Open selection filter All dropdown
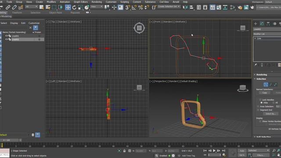This screenshot has width=281, height=158. (x=31, y=7)
